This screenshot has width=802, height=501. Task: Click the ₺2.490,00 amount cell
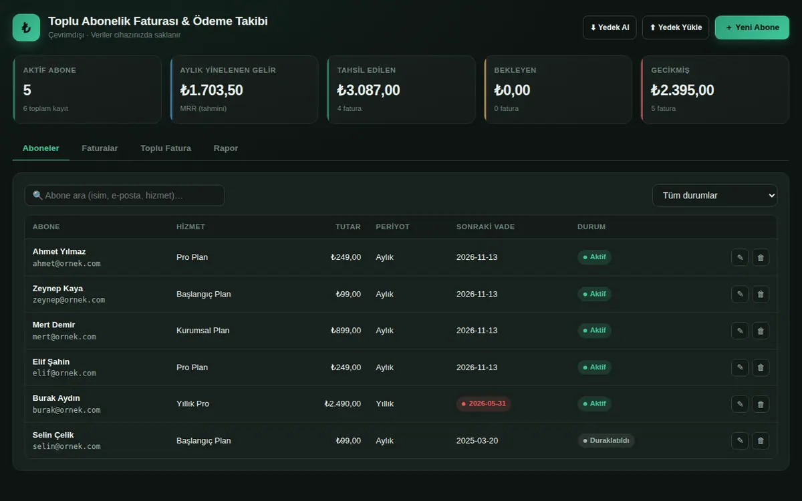[343, 404]
